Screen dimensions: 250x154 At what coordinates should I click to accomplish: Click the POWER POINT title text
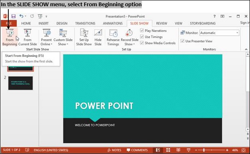104,106
